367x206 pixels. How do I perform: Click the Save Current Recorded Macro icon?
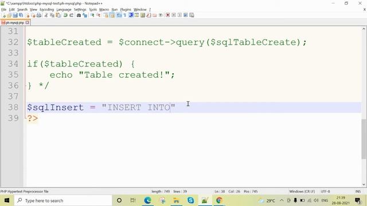point(192,15)
